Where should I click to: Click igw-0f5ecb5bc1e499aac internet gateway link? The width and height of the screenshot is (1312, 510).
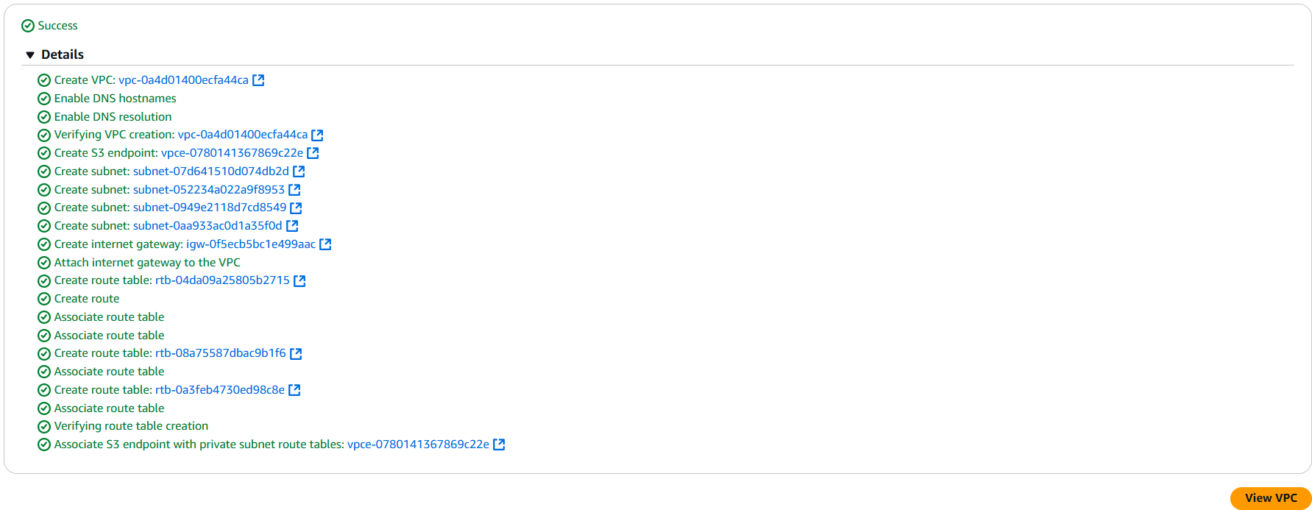(250, 244)
